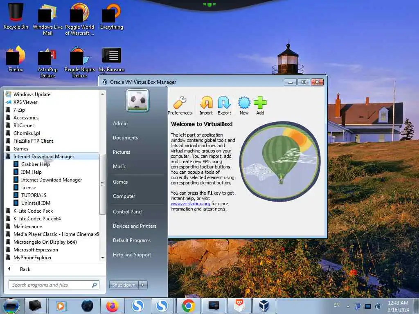Image resolution: width=419 pixels, height=314 pixels.
Task: Select the Everything desktop icon
Action: tap(111, 16)
